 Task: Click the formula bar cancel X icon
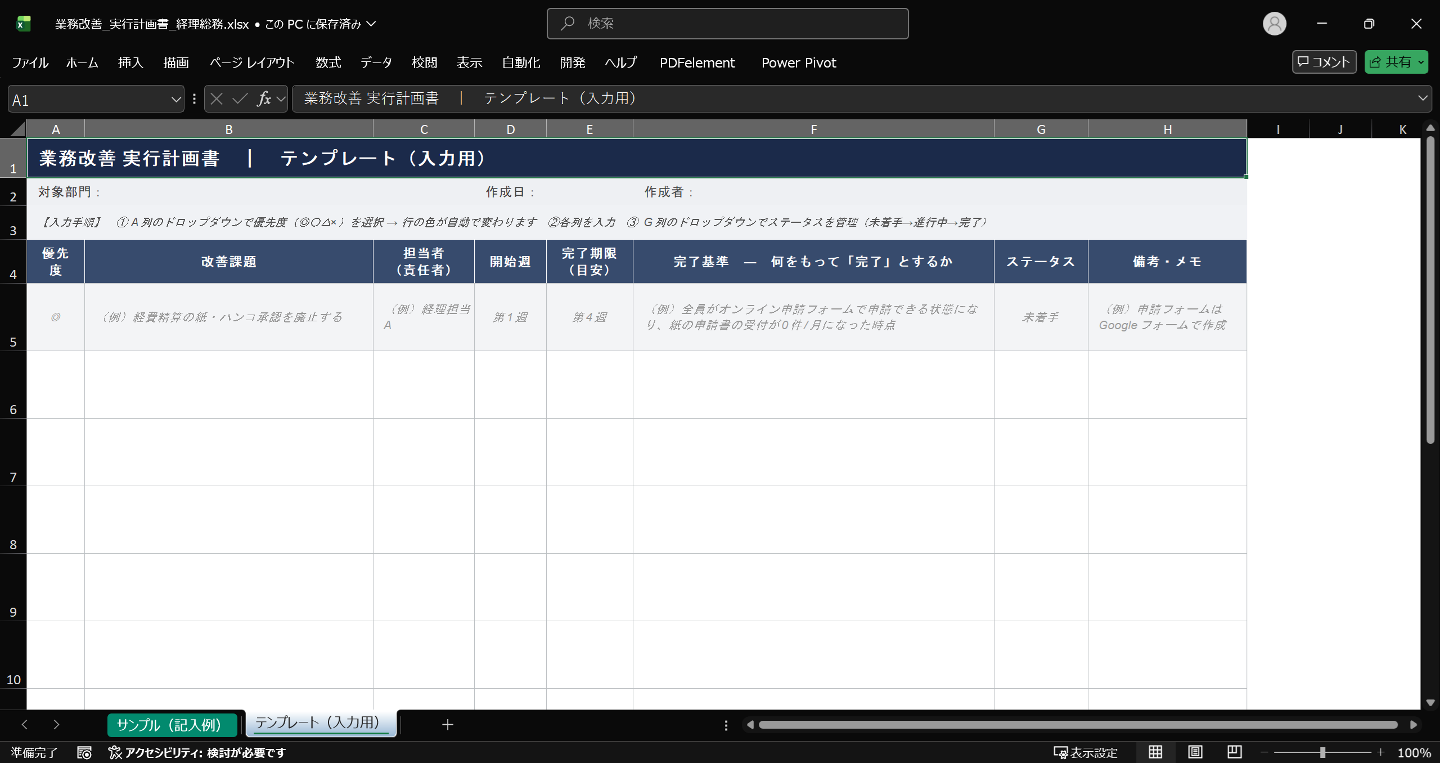tap(217, 99)
